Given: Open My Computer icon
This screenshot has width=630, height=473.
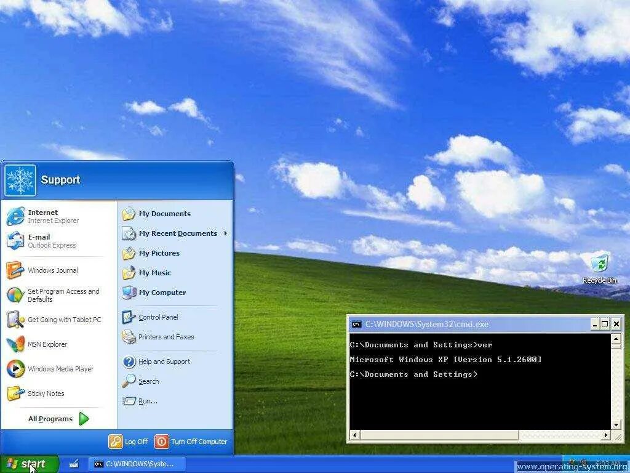Looking at the screenshot, I should (129, 293).
